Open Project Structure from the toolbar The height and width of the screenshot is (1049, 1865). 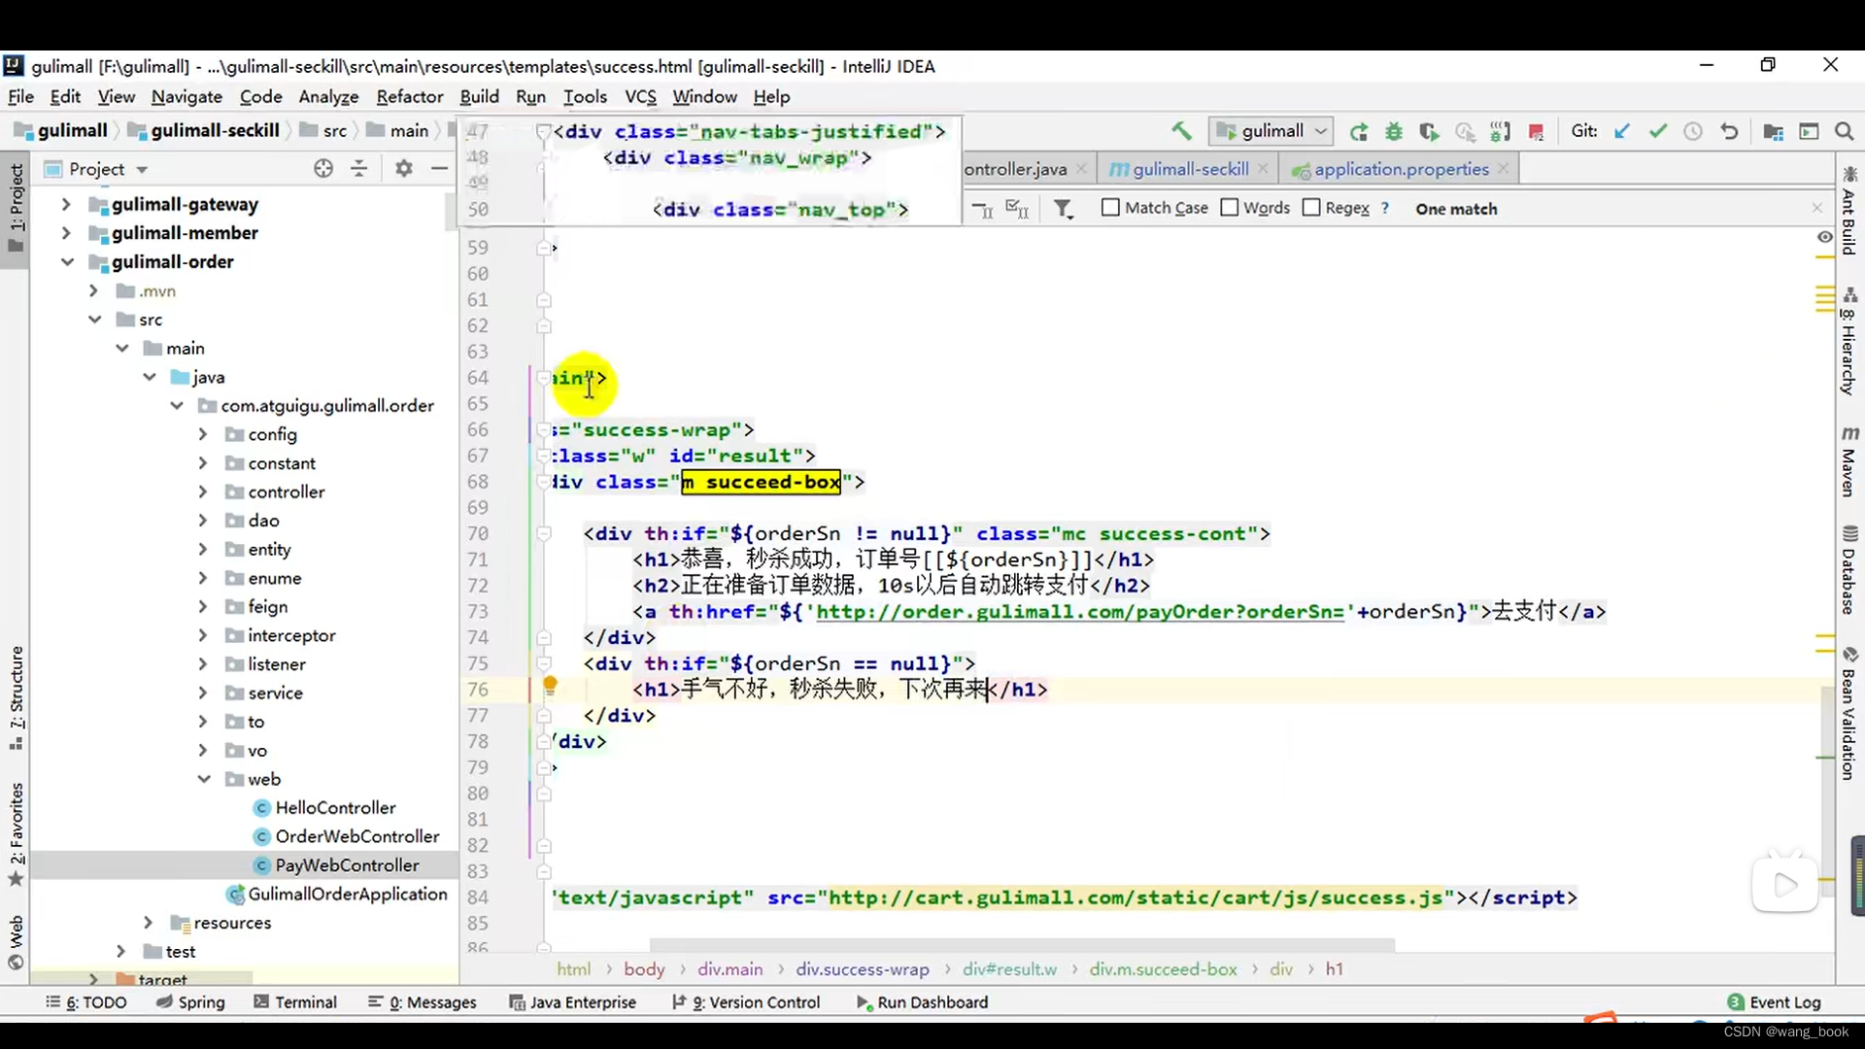pos(1773,131)
